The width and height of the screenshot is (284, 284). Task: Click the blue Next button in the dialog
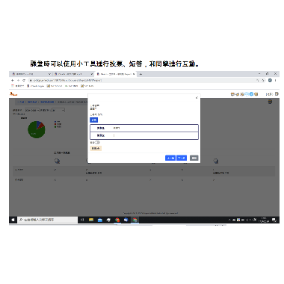(x=182, y=158)
